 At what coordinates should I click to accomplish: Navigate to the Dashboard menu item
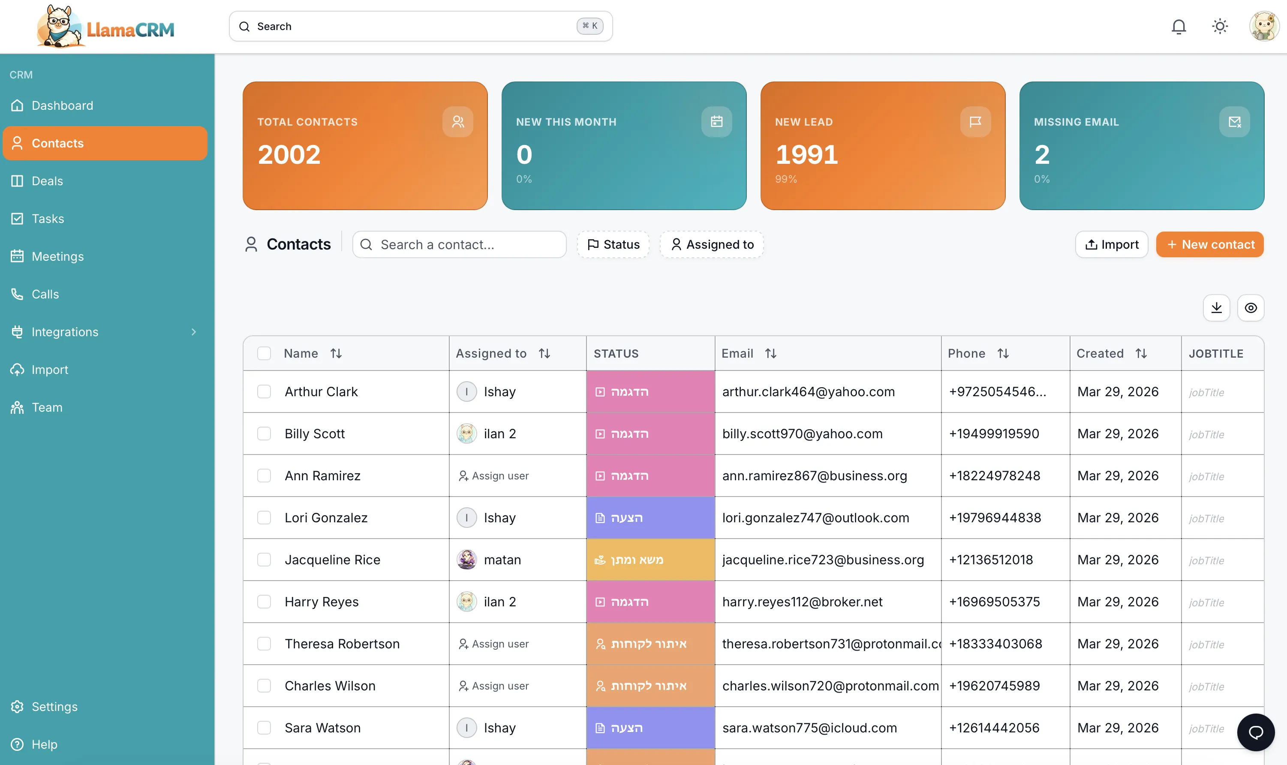pos(62,105)
